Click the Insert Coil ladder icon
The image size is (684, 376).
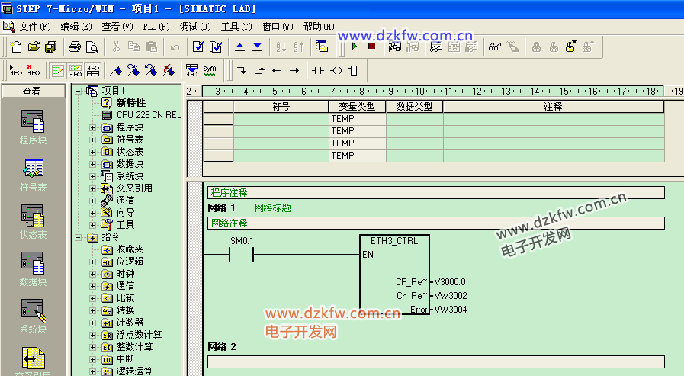[x=336, y=71]
